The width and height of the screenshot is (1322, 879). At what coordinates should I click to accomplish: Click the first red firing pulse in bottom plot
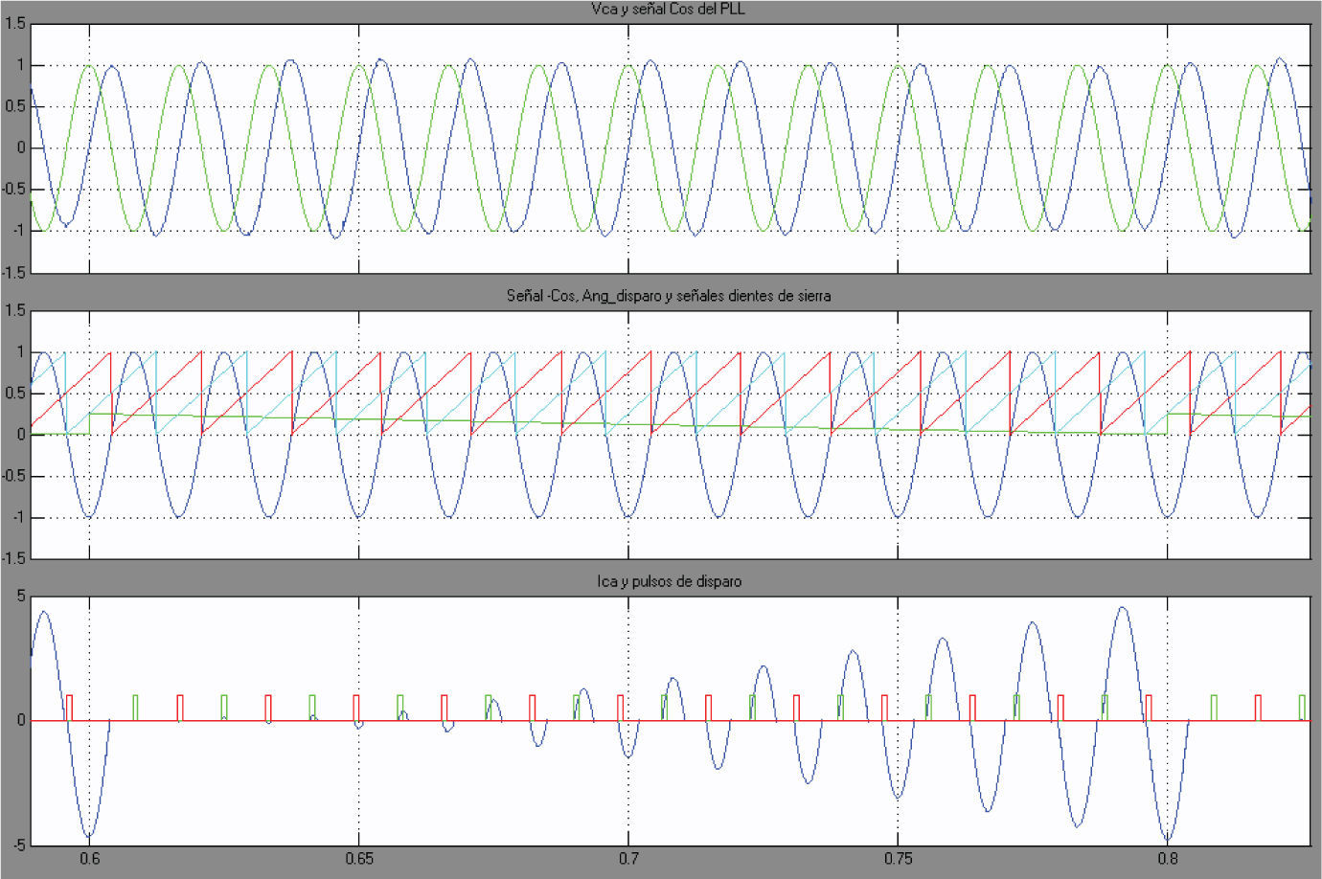(x=69, y=707)
